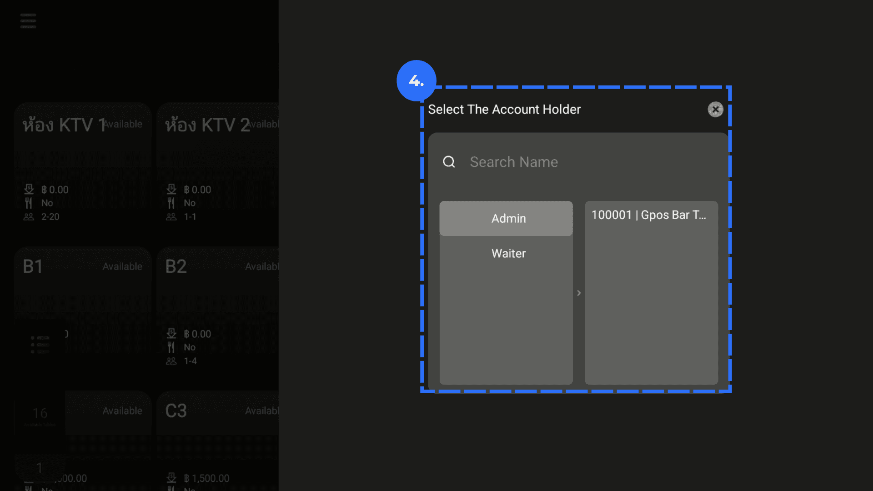Click the magnifier search icon
The image size is (873, 491).
click(x=449, y=162)
